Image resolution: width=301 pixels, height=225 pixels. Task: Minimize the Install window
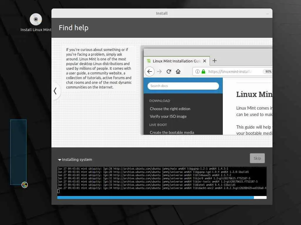(x=267, y=13)
